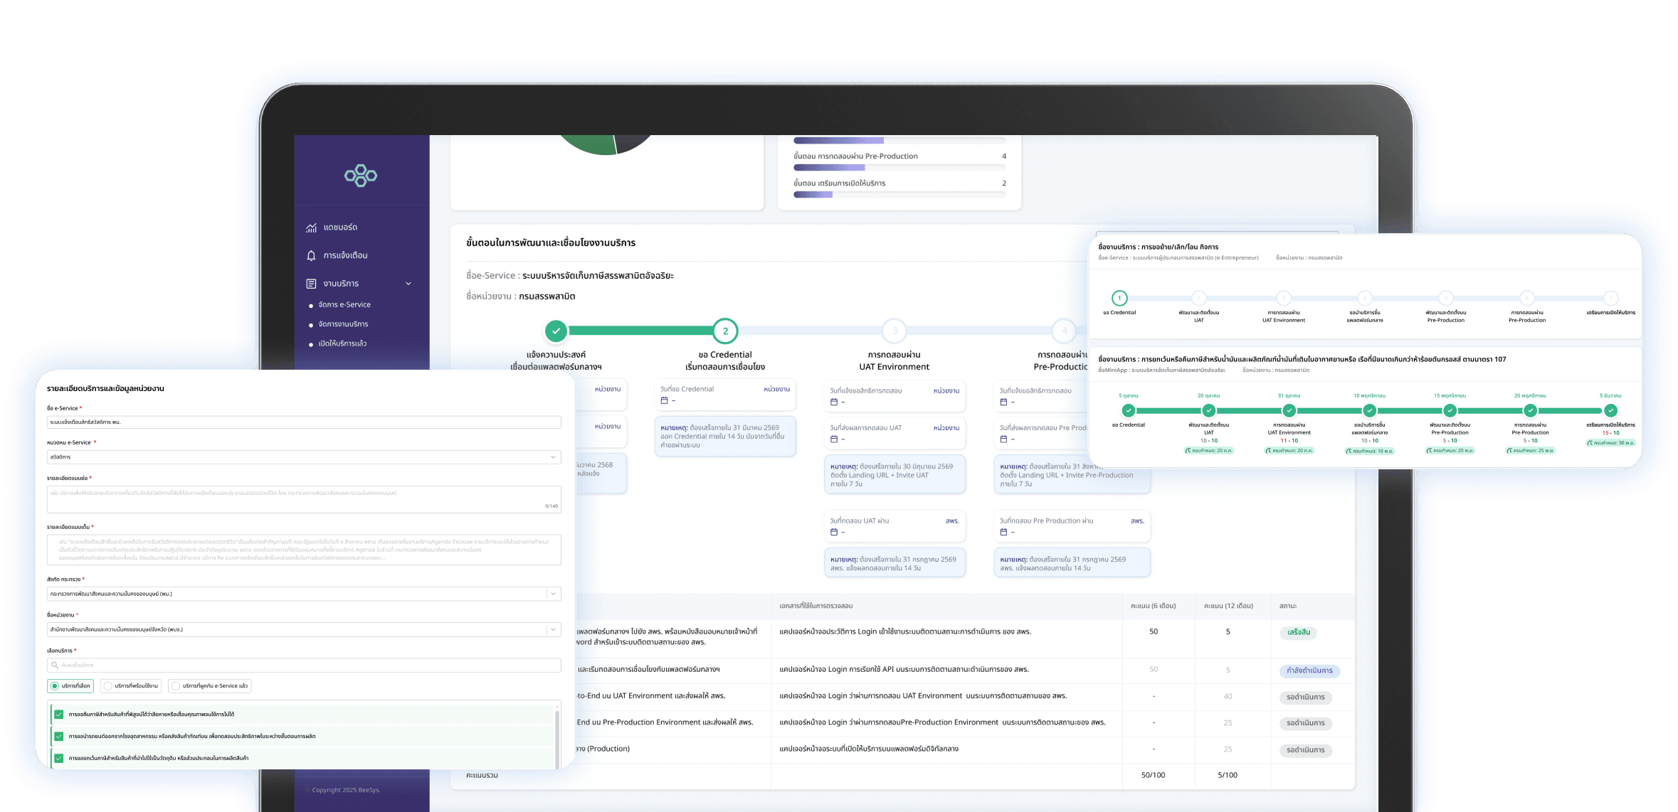The height and width of the screenshot is (812, 1678).
Task: Click the search magnifier in เลือกบริการ field
Action: (55, 665)
